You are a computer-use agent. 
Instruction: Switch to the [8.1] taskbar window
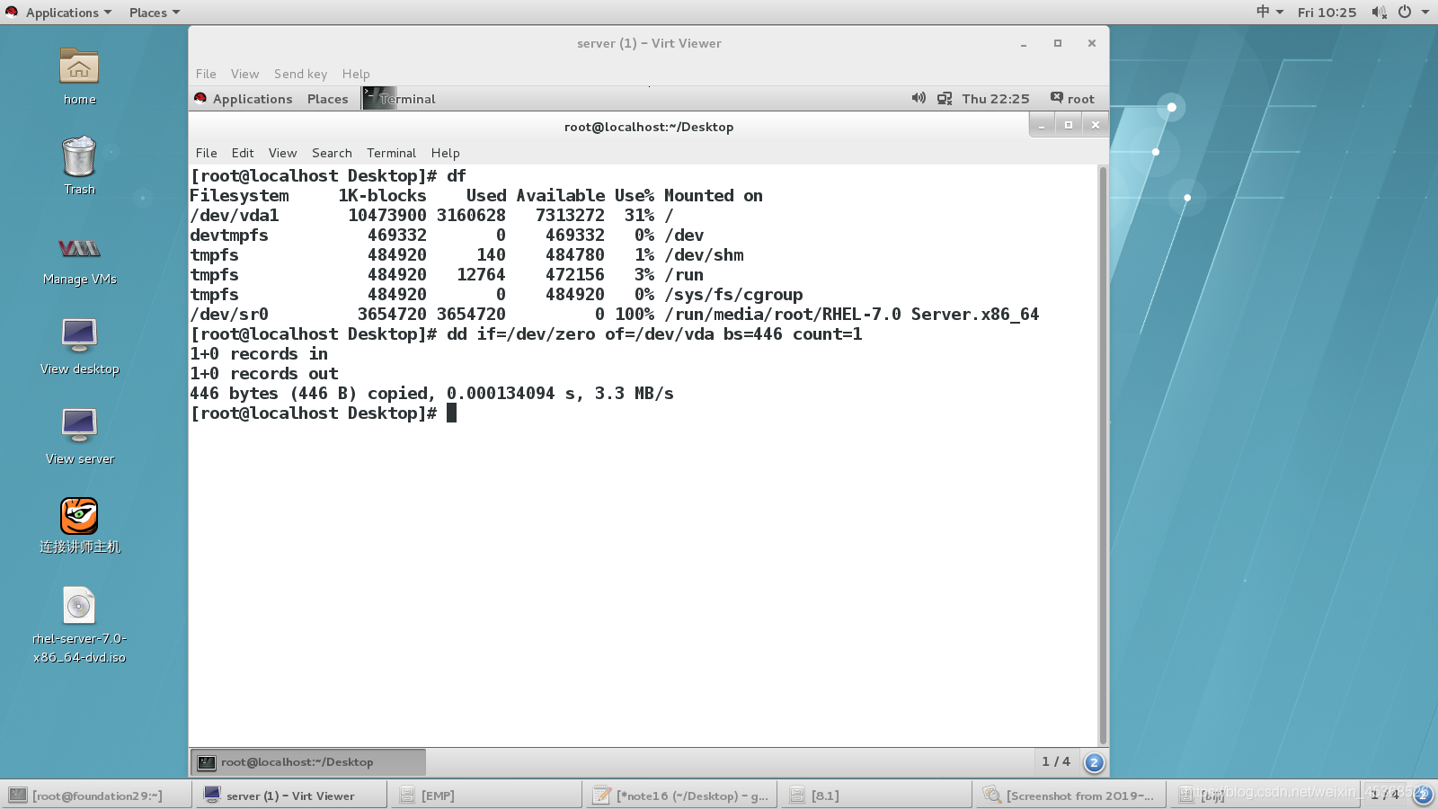(876, 796)
